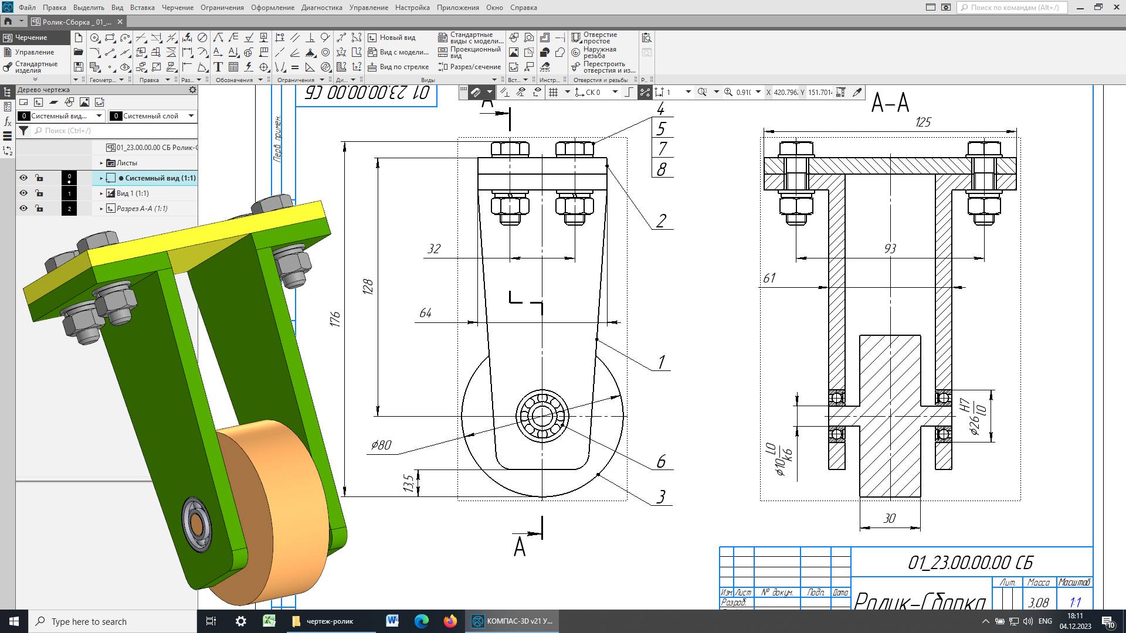
Task: Click the Отверстие простое button
Action: pyautogui.click(x=595, y=38)
